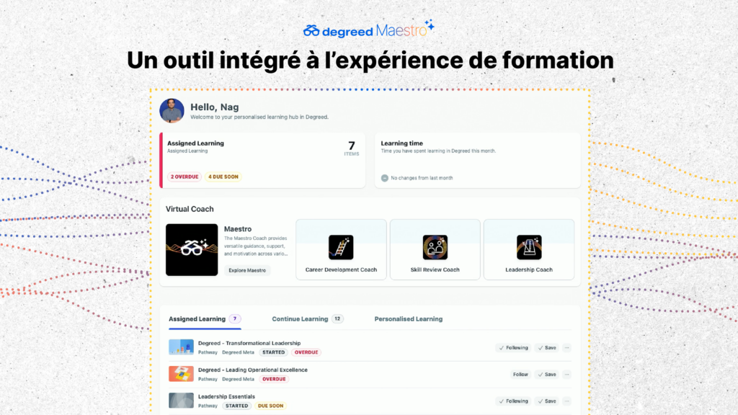Click Degreed Meta label on Transformational Leadership row

(x=238, y=352)
